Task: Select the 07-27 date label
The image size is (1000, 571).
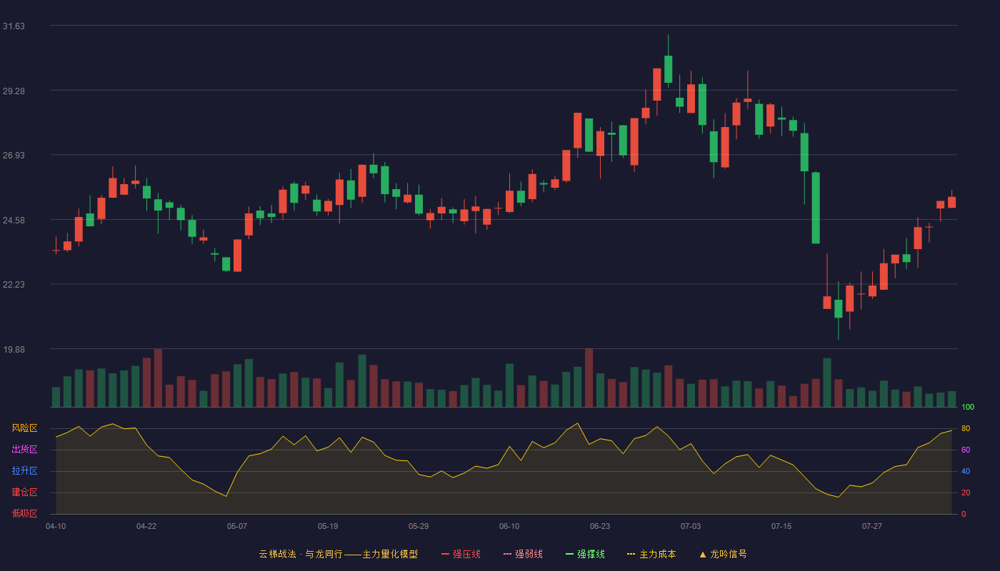Action: tap(872, 526)
